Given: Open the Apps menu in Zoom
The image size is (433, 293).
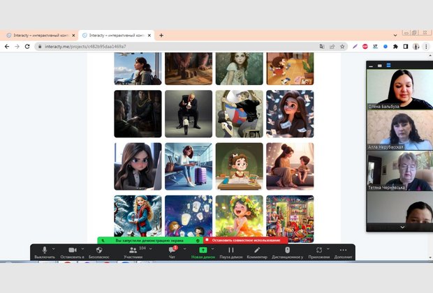Looking at the screenshot, I should click(x=318, y=250).
